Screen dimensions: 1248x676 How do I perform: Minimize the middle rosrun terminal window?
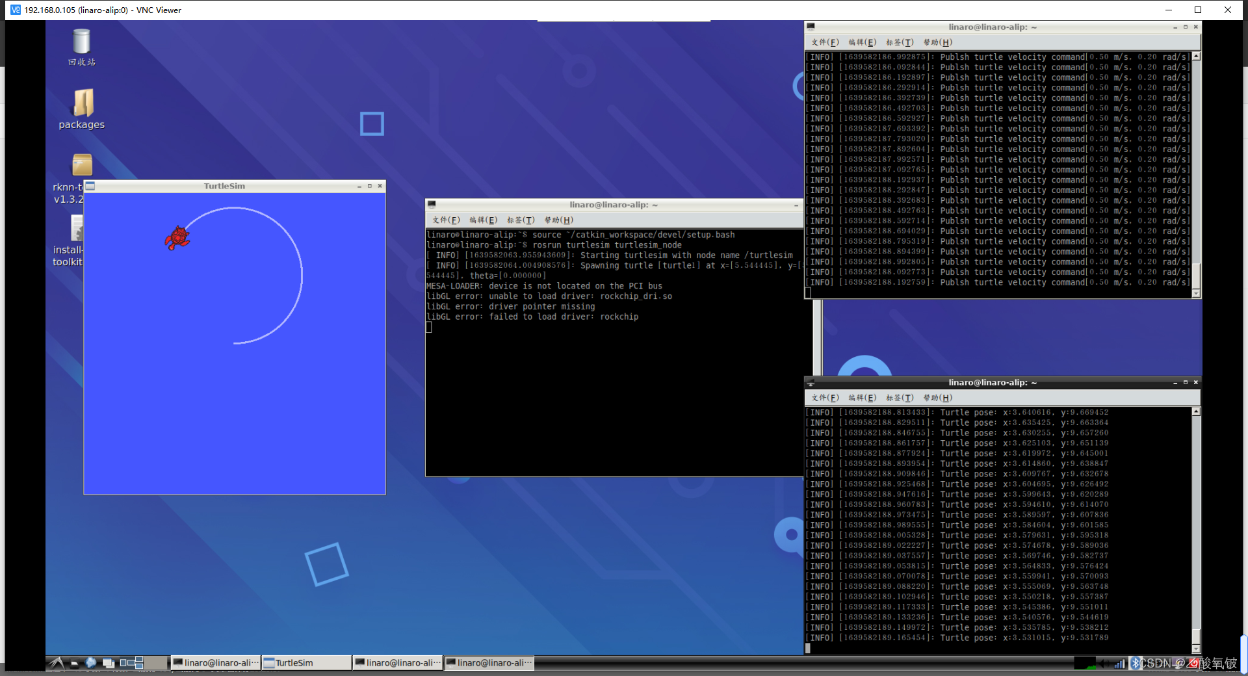tap(796, 205)
